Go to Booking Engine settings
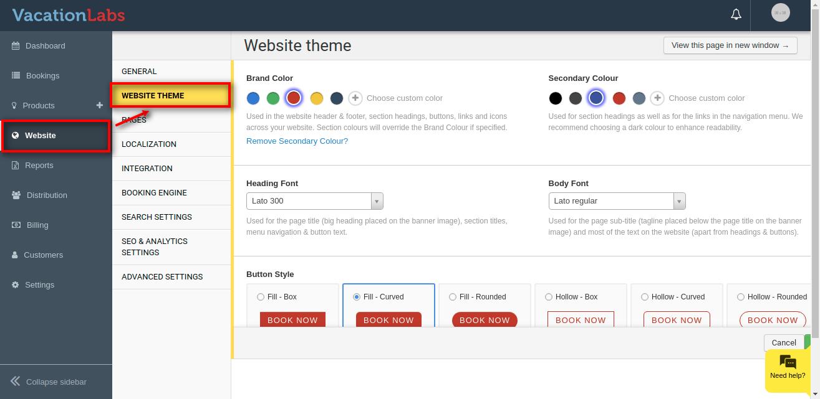Screen dimensions: 820x399 [154, 192]
